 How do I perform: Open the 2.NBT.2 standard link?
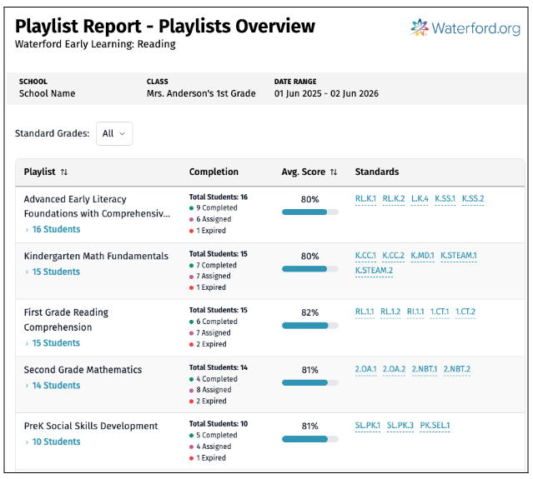tap(456, 369)
